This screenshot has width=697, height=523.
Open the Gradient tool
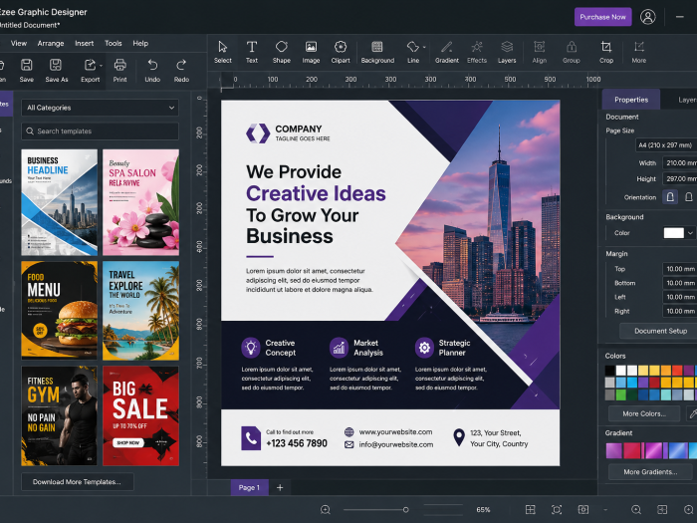click(x=447, y=52)
